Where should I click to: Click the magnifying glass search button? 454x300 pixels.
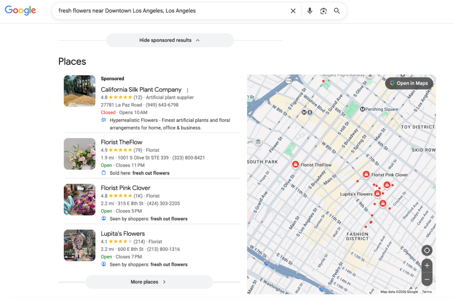point(337,11)
